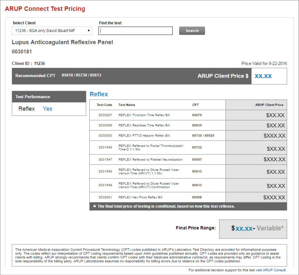Viewport: 299px width, 275px height.
Task: Click CPT code 85732
Action: pyautogui.click(x=197, y=147)
